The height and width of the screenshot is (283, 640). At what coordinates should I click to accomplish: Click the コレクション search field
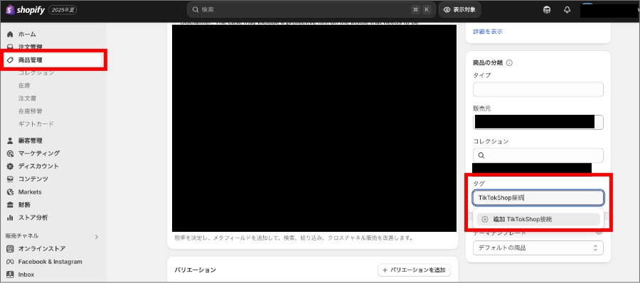538,155
